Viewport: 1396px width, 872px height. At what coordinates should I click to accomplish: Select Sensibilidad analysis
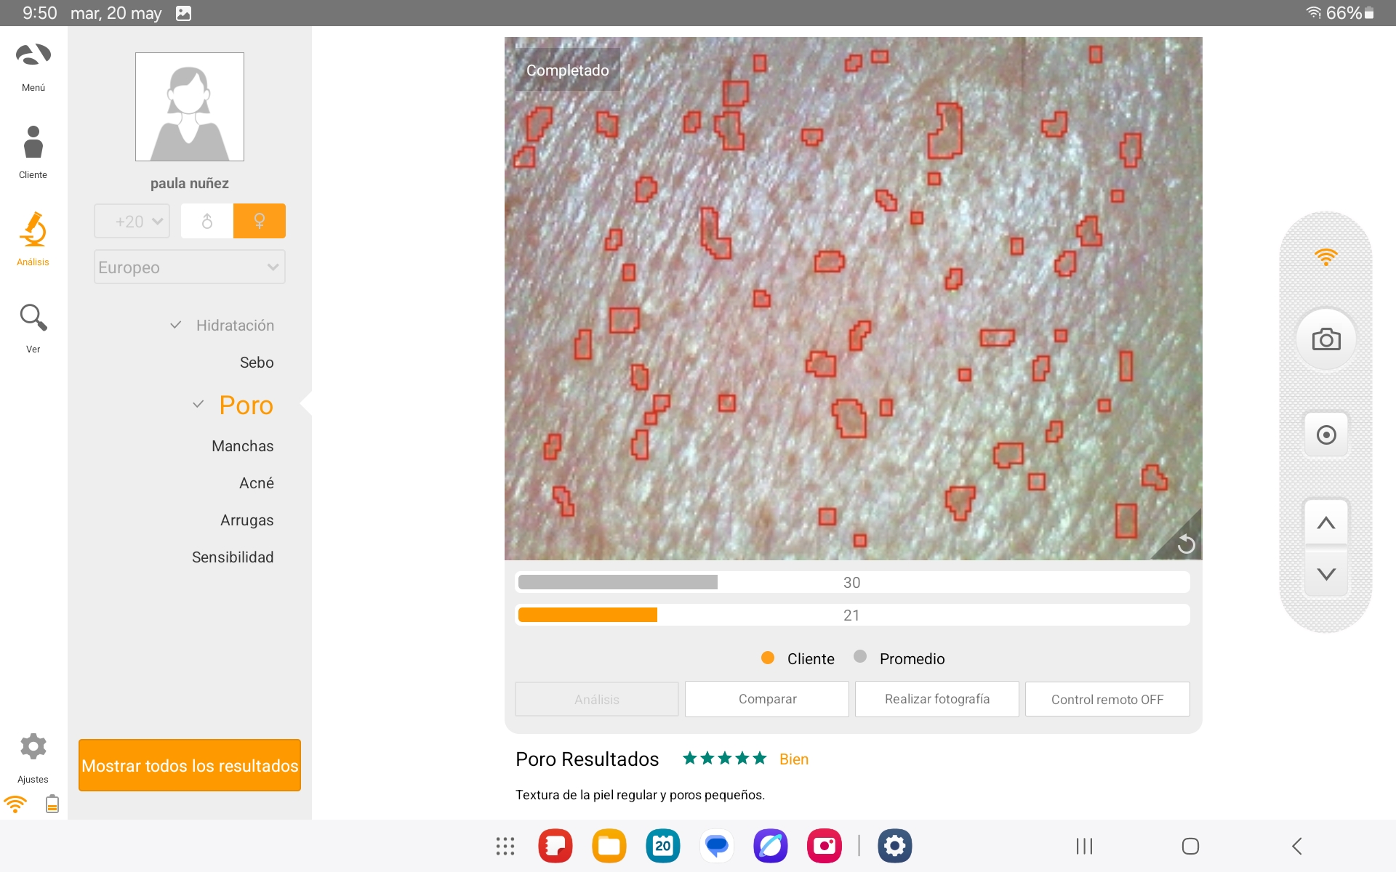(x=233, y=557)
